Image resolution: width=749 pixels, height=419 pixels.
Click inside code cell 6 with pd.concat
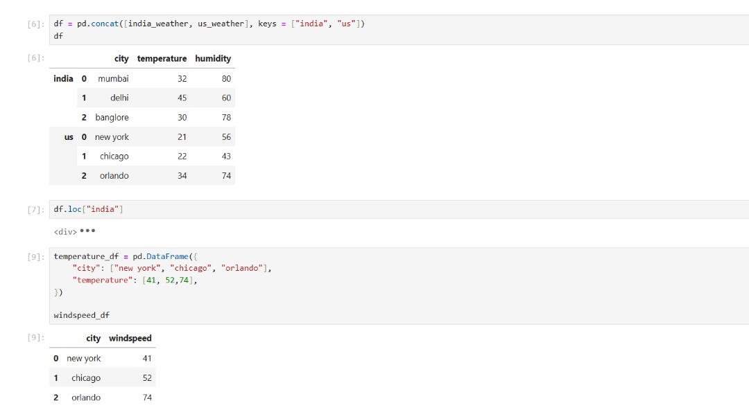tap(399, 30)
